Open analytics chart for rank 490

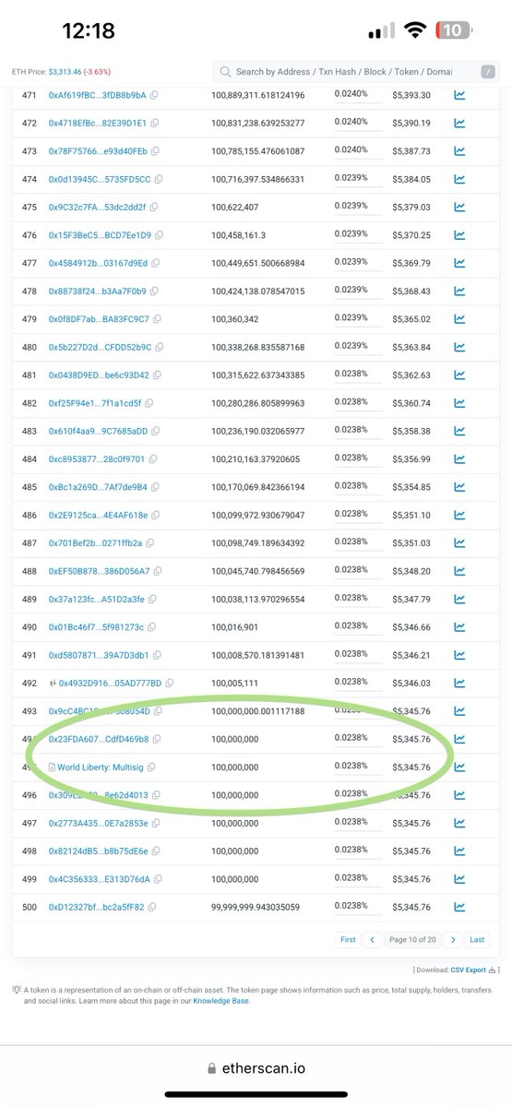[x=459, y=627]
